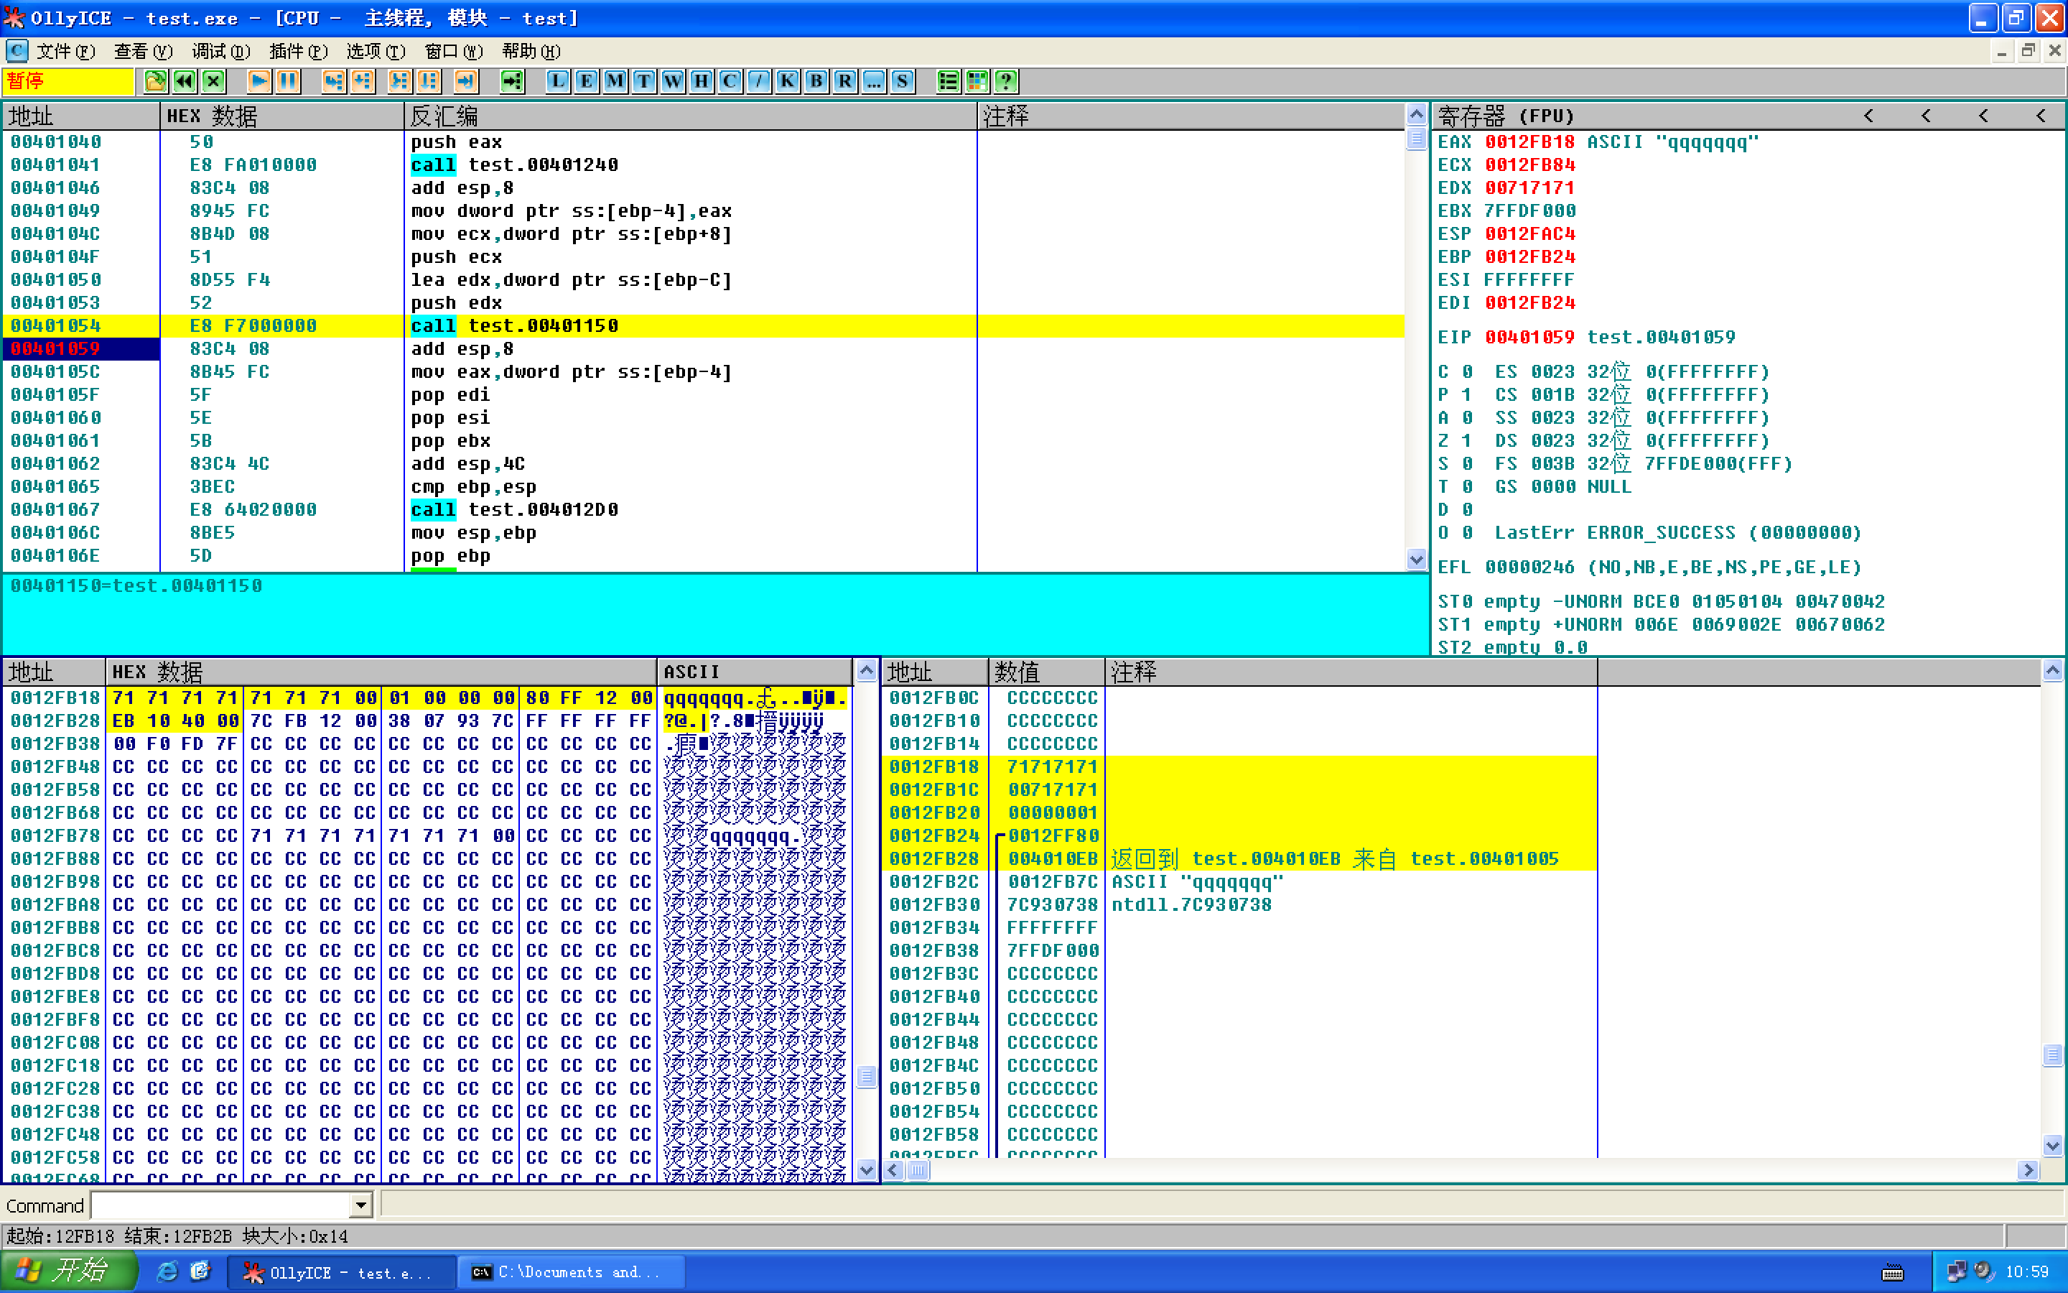This screenshot has width=2068, height=1293.
Task: Click the Restart program rewind icon
Action: 185,81
